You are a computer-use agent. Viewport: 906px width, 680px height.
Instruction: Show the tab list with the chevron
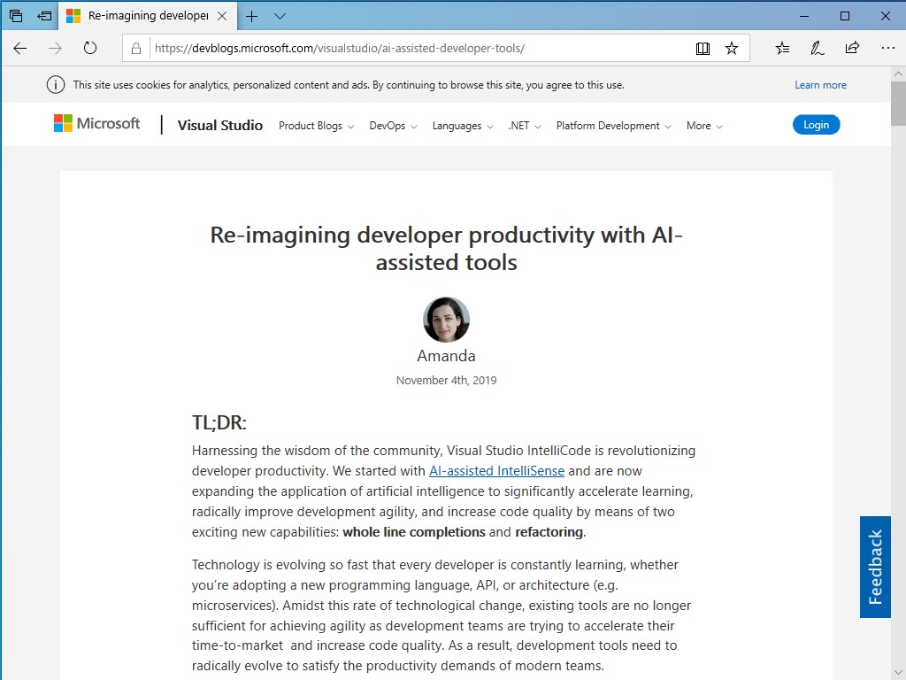(x=280, y=15)
